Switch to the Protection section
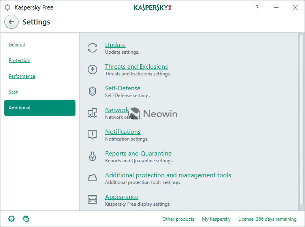305x227 pixels. click(x=19, y=60)
